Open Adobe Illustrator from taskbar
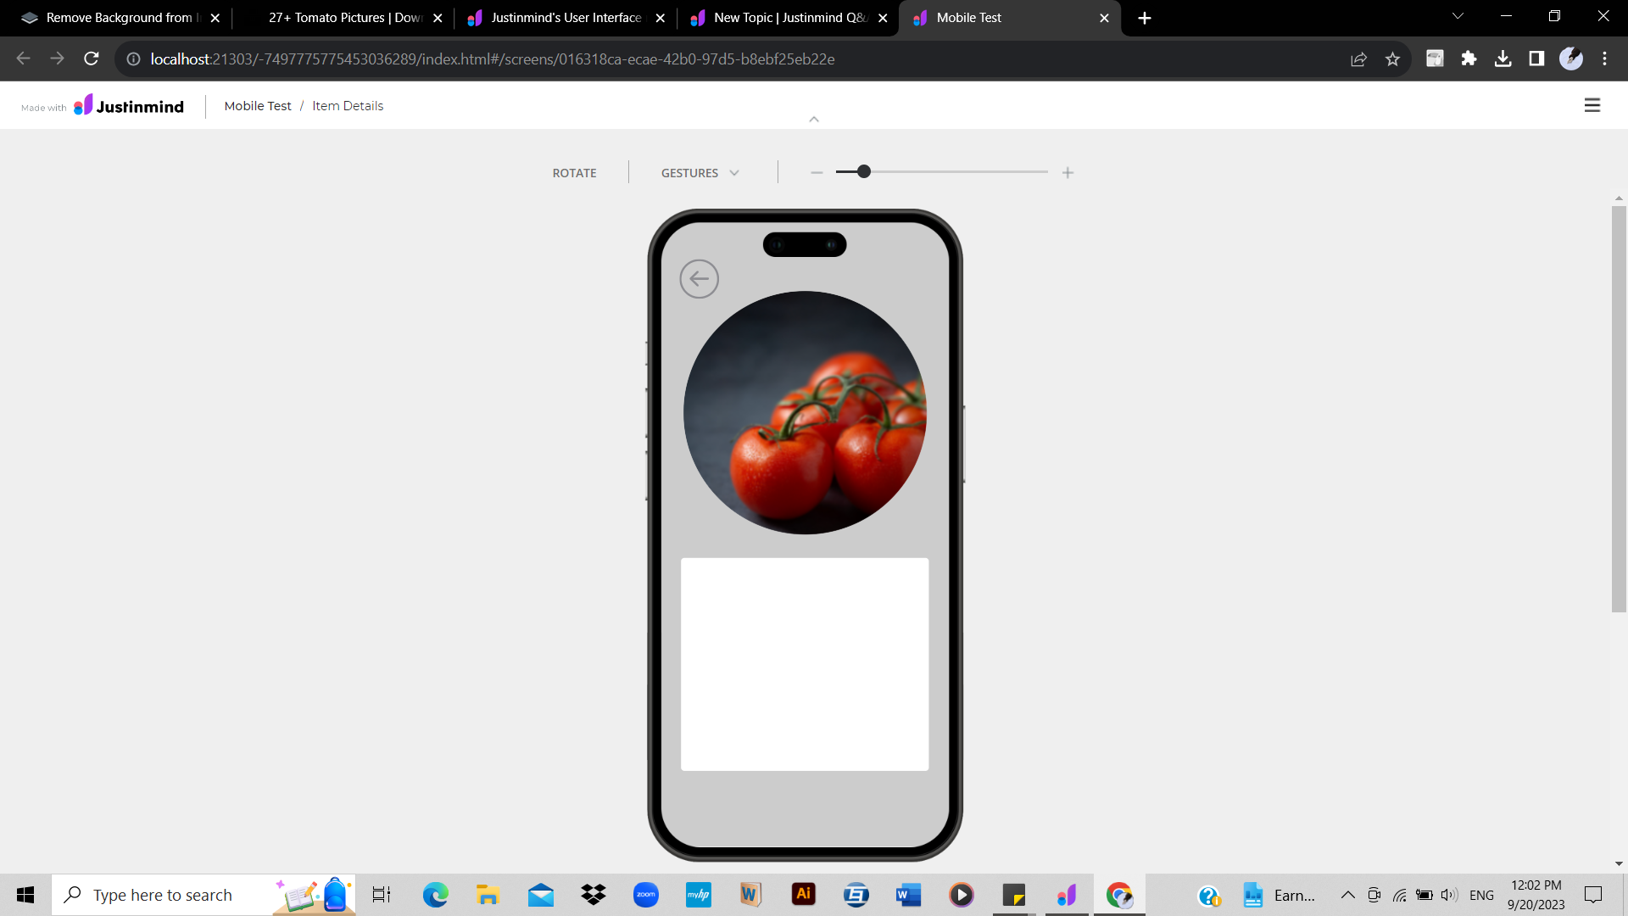Viewport: 1628px width, 916px height. click(x=803, y=894)
